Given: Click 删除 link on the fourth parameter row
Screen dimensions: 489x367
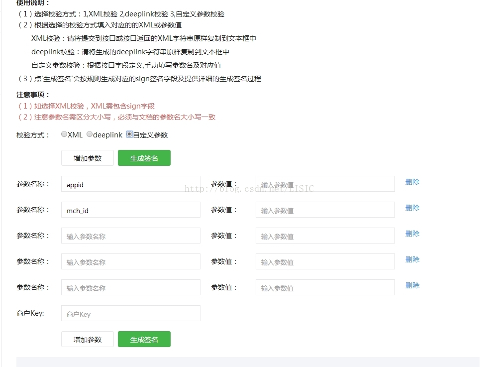Looking at the screenshot, I should (x=412, y=259).
